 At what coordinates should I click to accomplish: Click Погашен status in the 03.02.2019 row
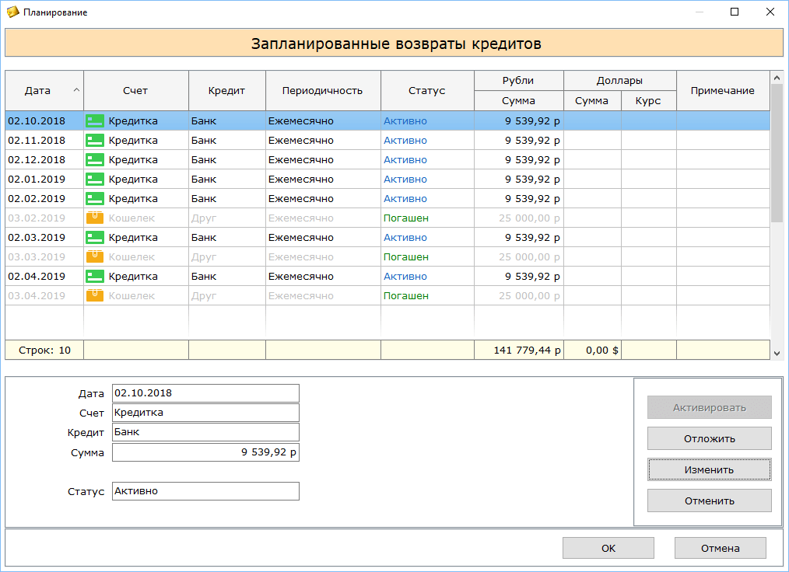(x=406, y=218)
